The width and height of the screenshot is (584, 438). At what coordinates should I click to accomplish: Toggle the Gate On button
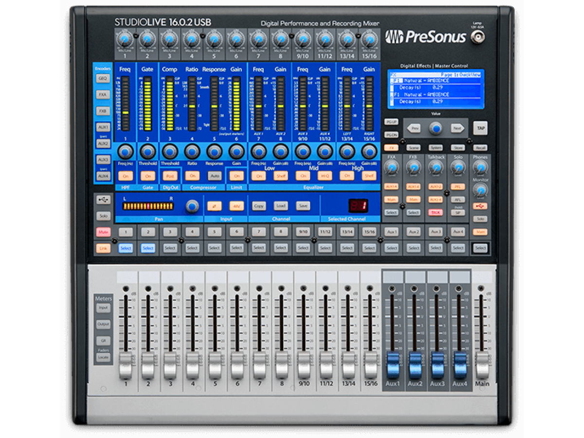click(148, 176)
